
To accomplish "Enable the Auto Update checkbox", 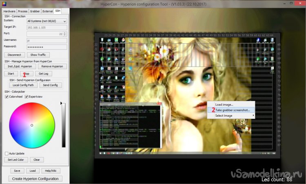I will (7, 153).
